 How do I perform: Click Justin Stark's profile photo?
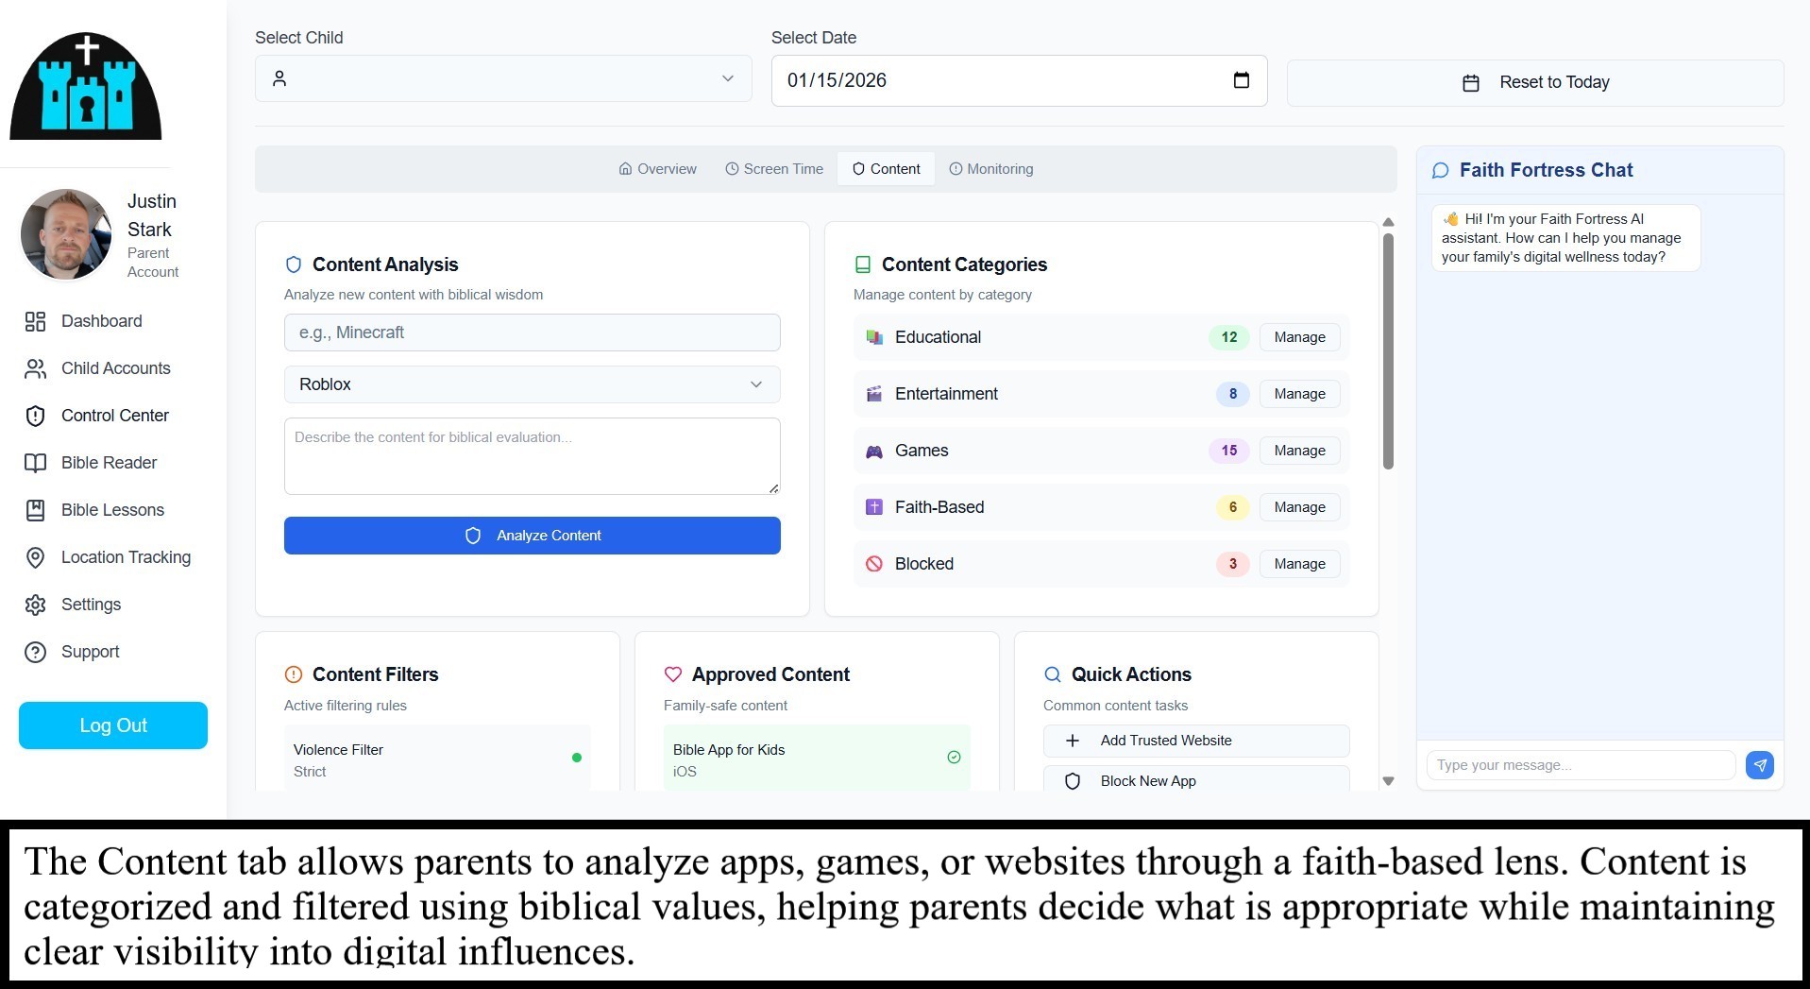[x=66, y=234]
